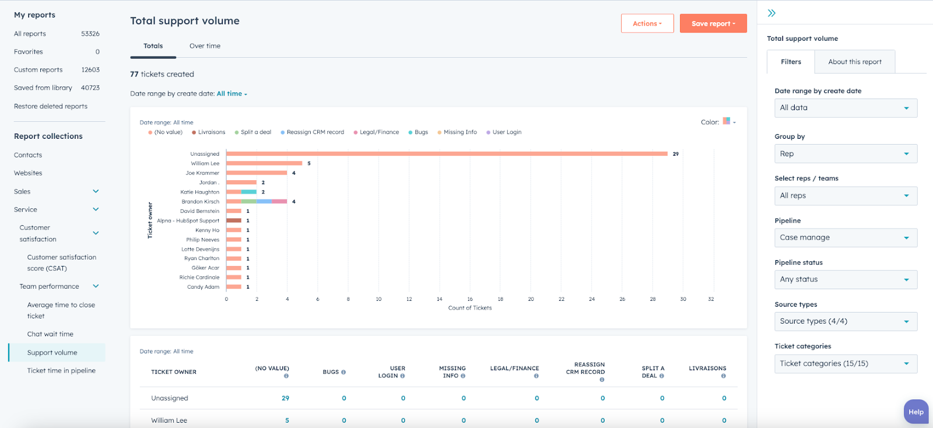
Task: Toggle the Split a deal legend series
Action: pyautogui.click(x=253, y=132)
